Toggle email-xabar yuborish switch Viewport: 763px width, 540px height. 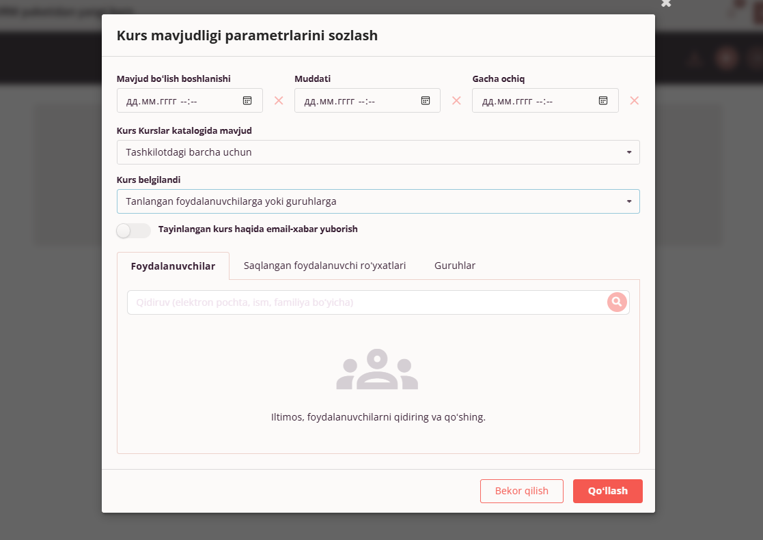(x=133, y=230)
